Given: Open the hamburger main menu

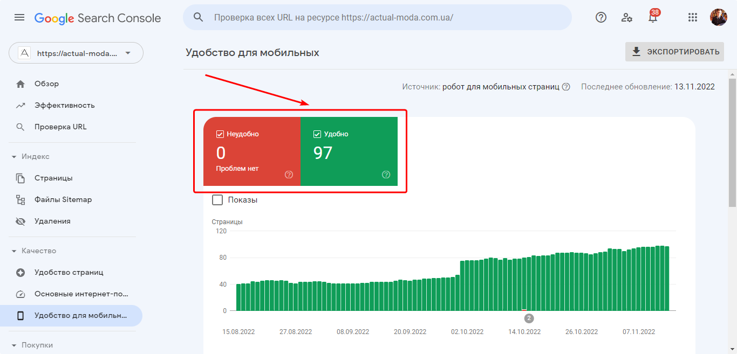Looking at the screenshot, I should pos(19,17).
